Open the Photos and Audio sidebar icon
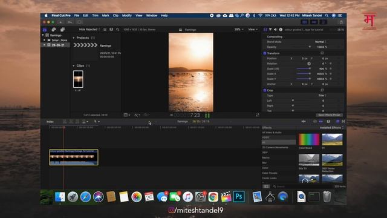387x218 pixels. 54,30
